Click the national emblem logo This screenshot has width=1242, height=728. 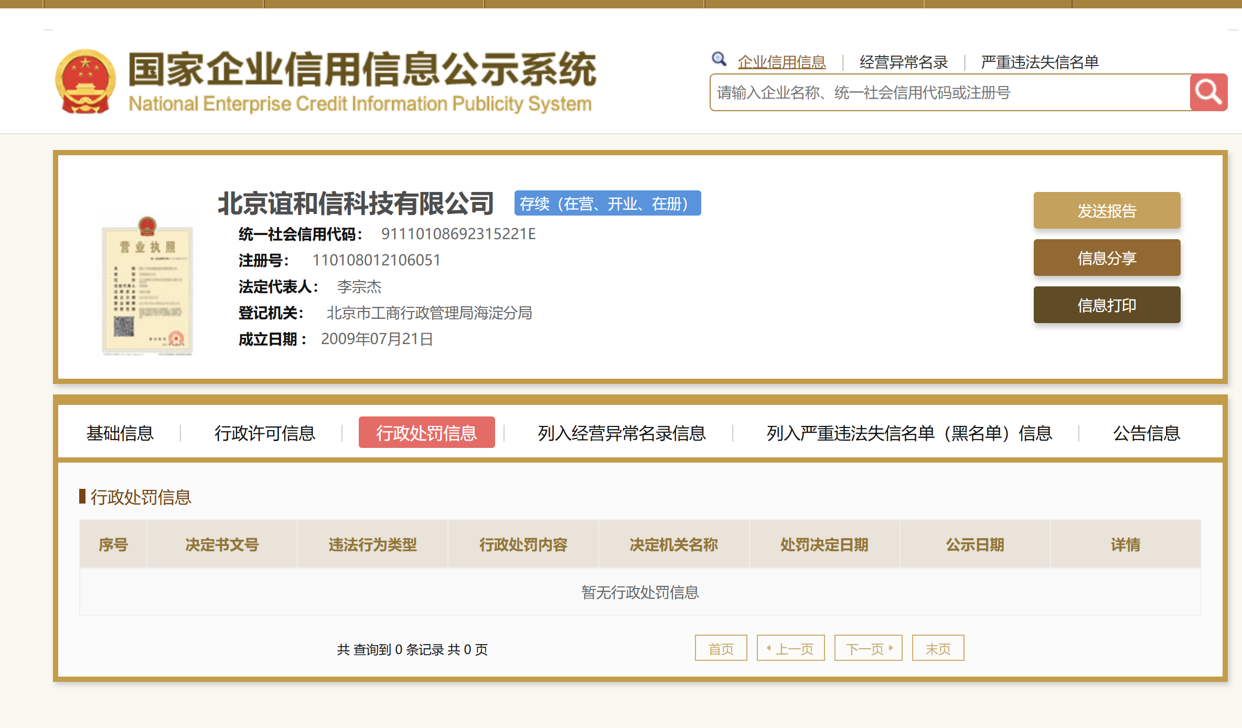(x=85, y=82)
